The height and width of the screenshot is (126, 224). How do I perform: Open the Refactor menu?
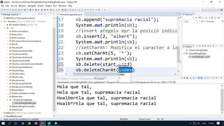[22, 6]
